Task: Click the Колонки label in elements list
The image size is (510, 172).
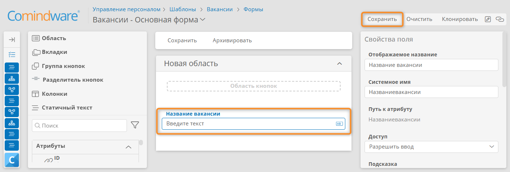Action: tap(55, 94)
